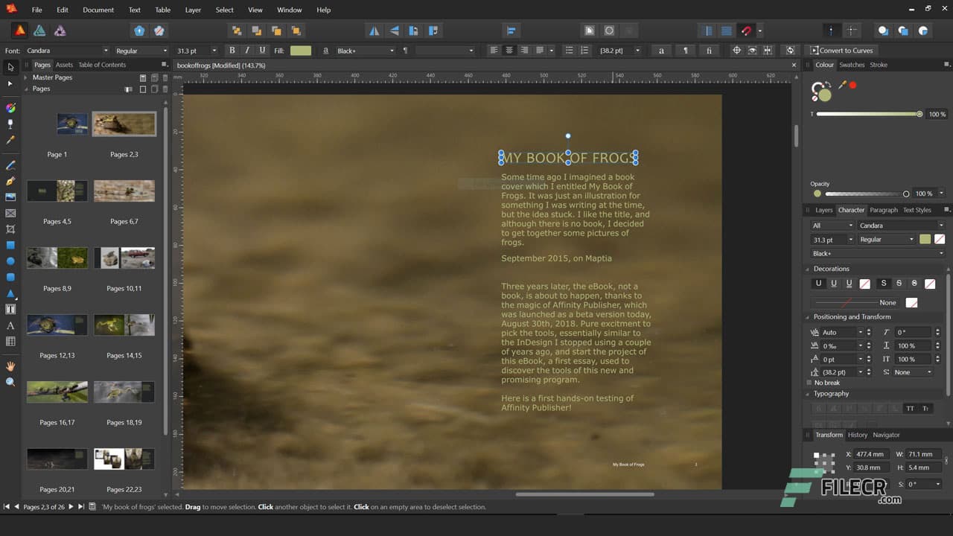Image resolution: width=953 pixels, height=536 pixels.
Task: Switch to the Paragraph panel tab
Action: pos(885,210)
